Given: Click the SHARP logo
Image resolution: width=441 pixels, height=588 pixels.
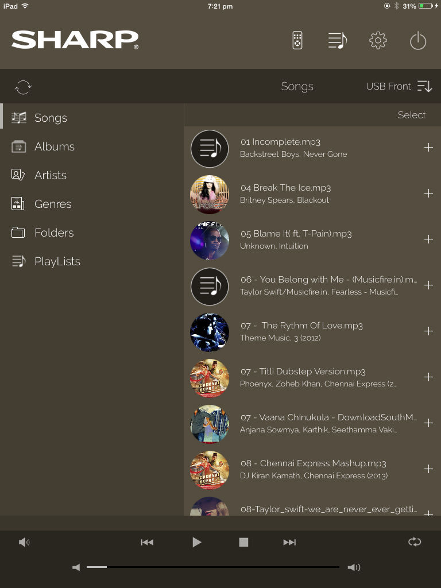Looking at the screenshot, I should pyautogui.click(x=75, y=40).
